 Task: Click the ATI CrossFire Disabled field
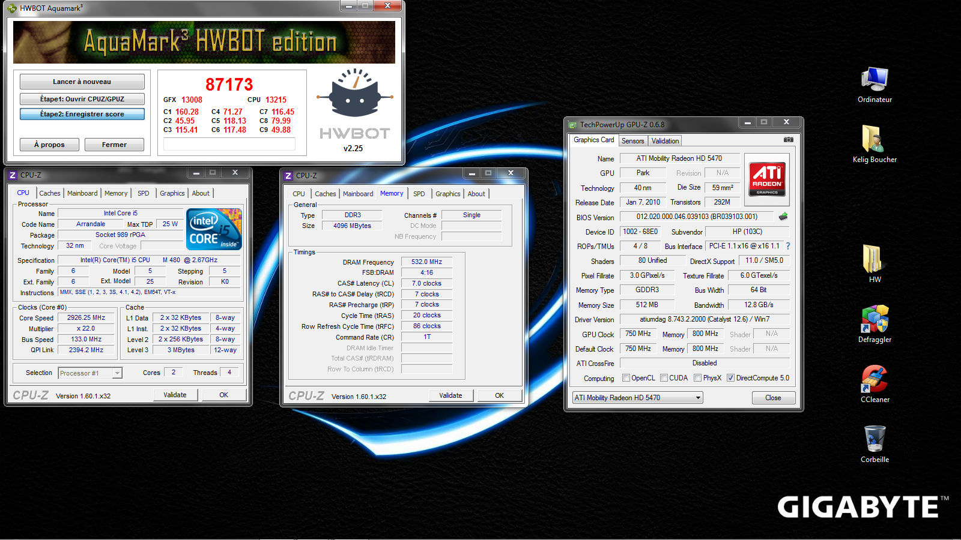click(x=705, y=363)
